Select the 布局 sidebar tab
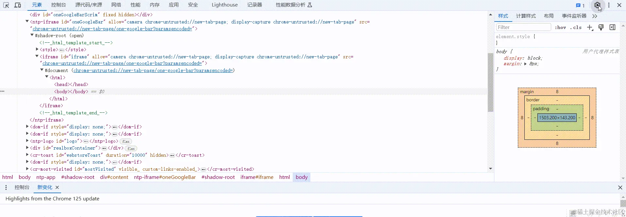Image resolution: width=626 pixels, height=217 pixels. tap(549, 16)
